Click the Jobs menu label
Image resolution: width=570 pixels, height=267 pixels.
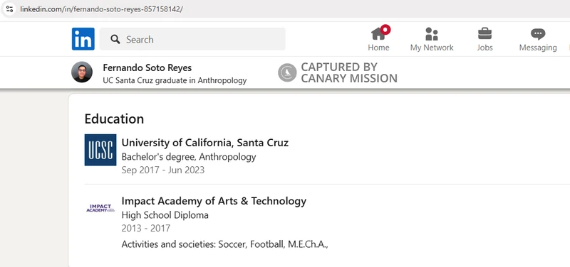tap(485, 48)
